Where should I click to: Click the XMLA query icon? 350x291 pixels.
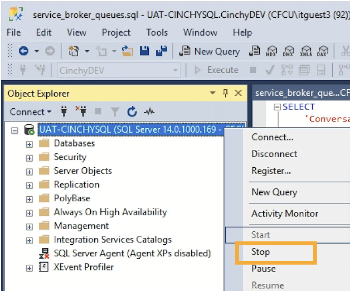click(x=306, y=51)
